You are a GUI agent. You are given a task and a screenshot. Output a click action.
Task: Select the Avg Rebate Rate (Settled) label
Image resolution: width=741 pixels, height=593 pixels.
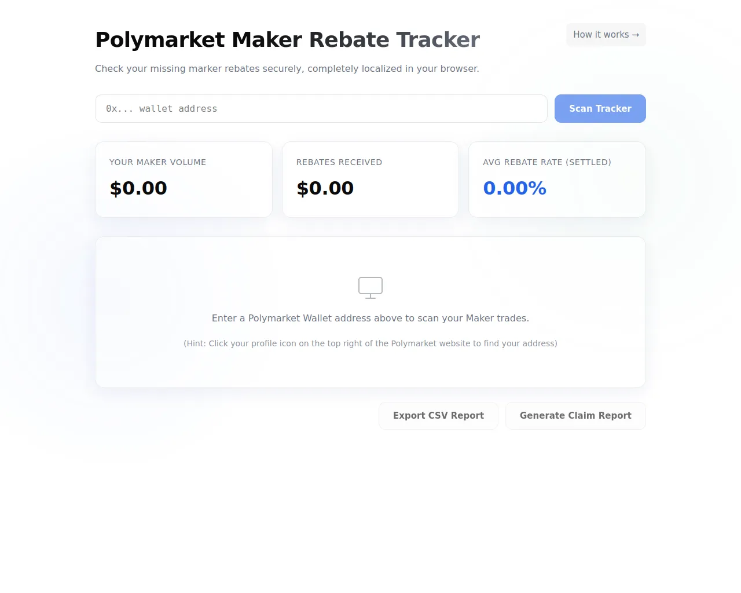pyautogui.click(x=547, y=162)
